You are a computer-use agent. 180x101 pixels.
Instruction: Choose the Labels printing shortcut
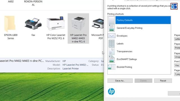click(139, 43)
